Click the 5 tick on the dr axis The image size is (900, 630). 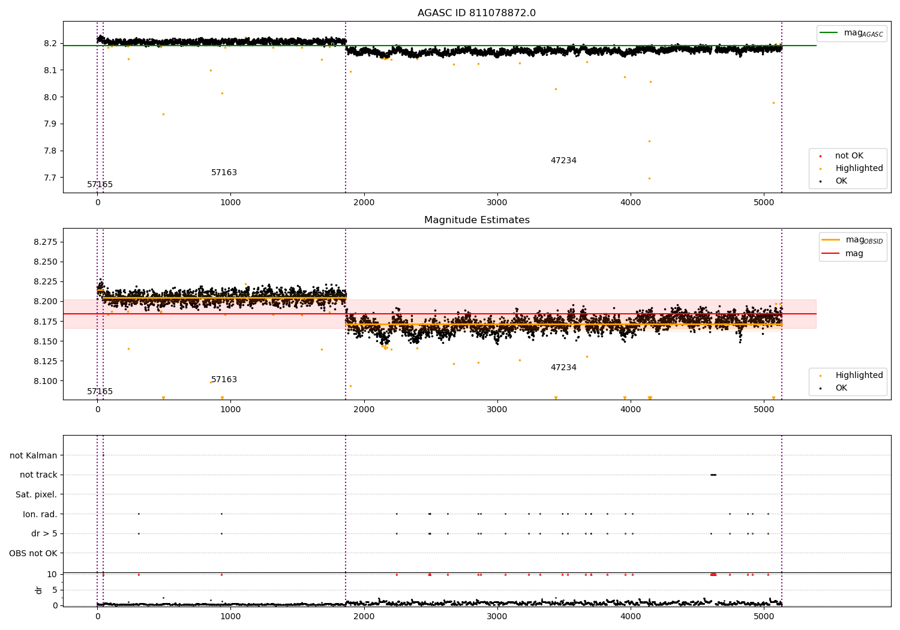[55, 590]
